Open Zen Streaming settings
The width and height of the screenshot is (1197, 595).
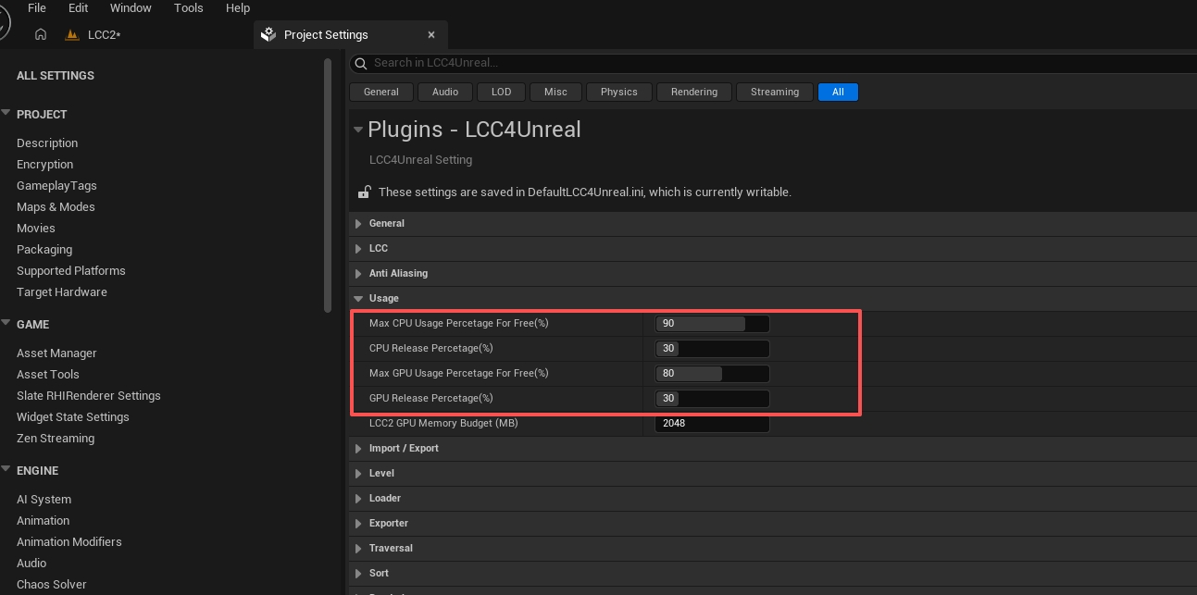56,438
